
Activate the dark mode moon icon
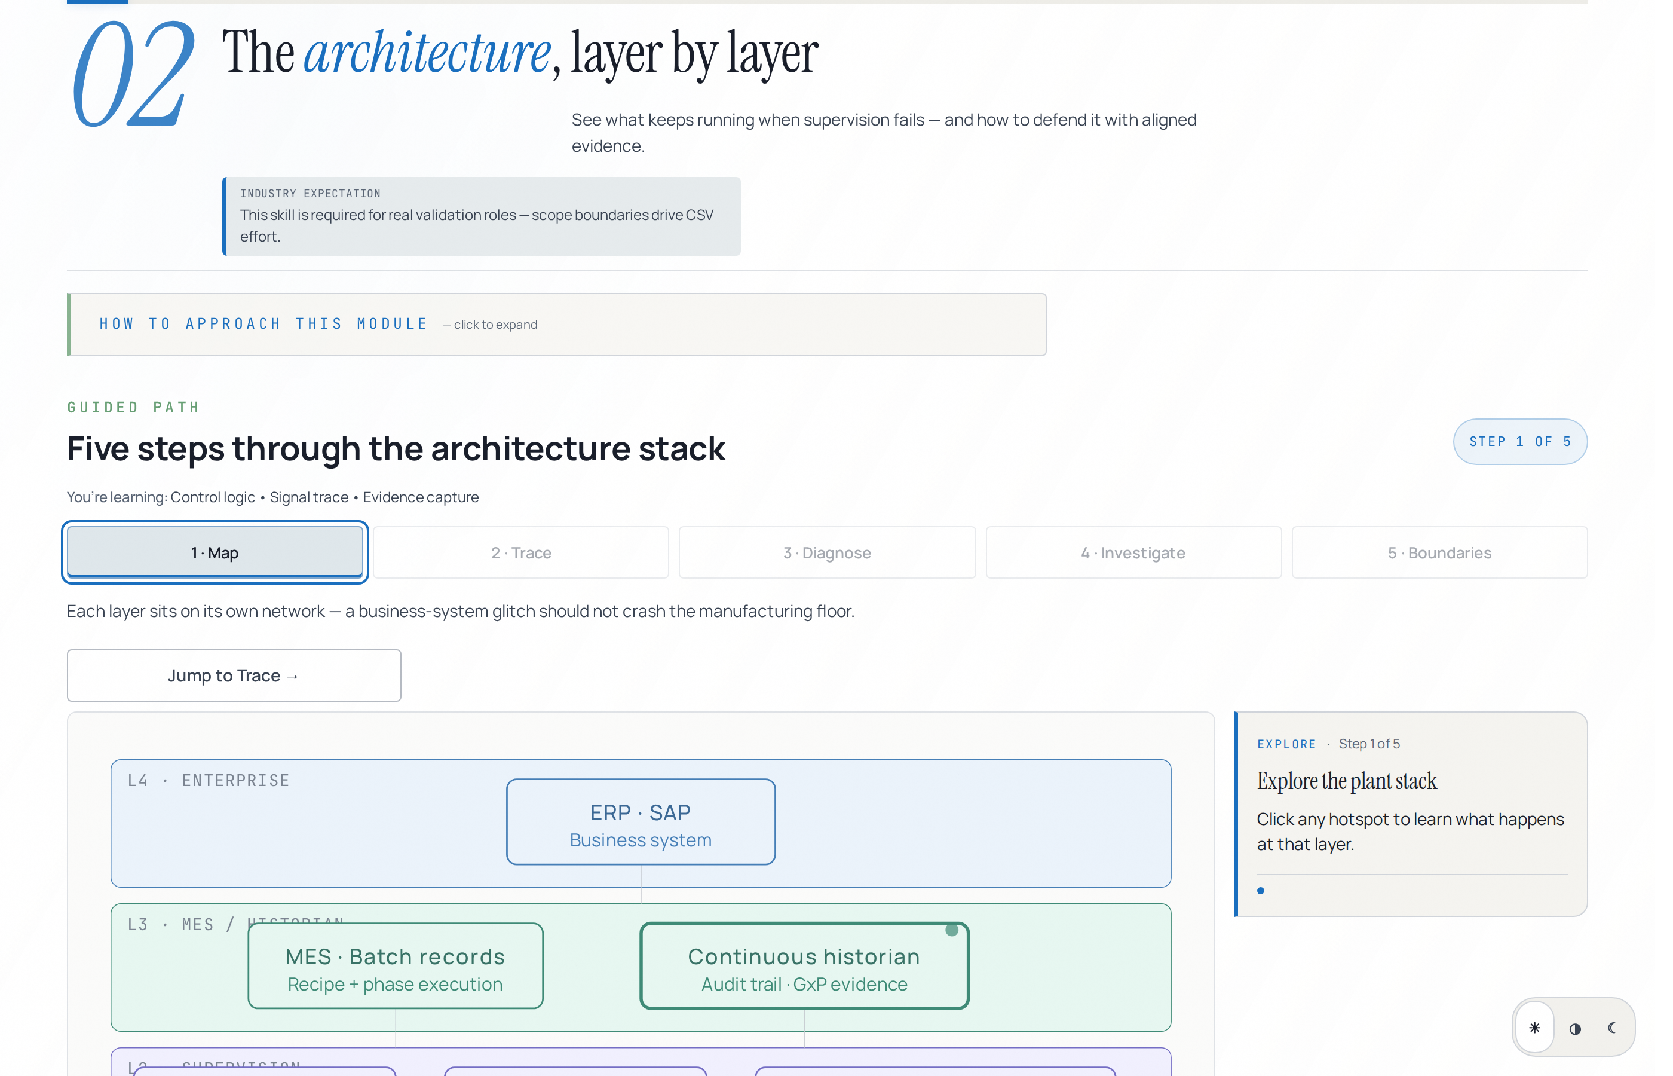point(1612,1028)
